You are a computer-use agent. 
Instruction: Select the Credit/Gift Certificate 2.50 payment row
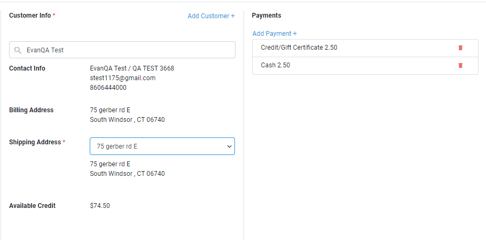click(x=299, y=48)
